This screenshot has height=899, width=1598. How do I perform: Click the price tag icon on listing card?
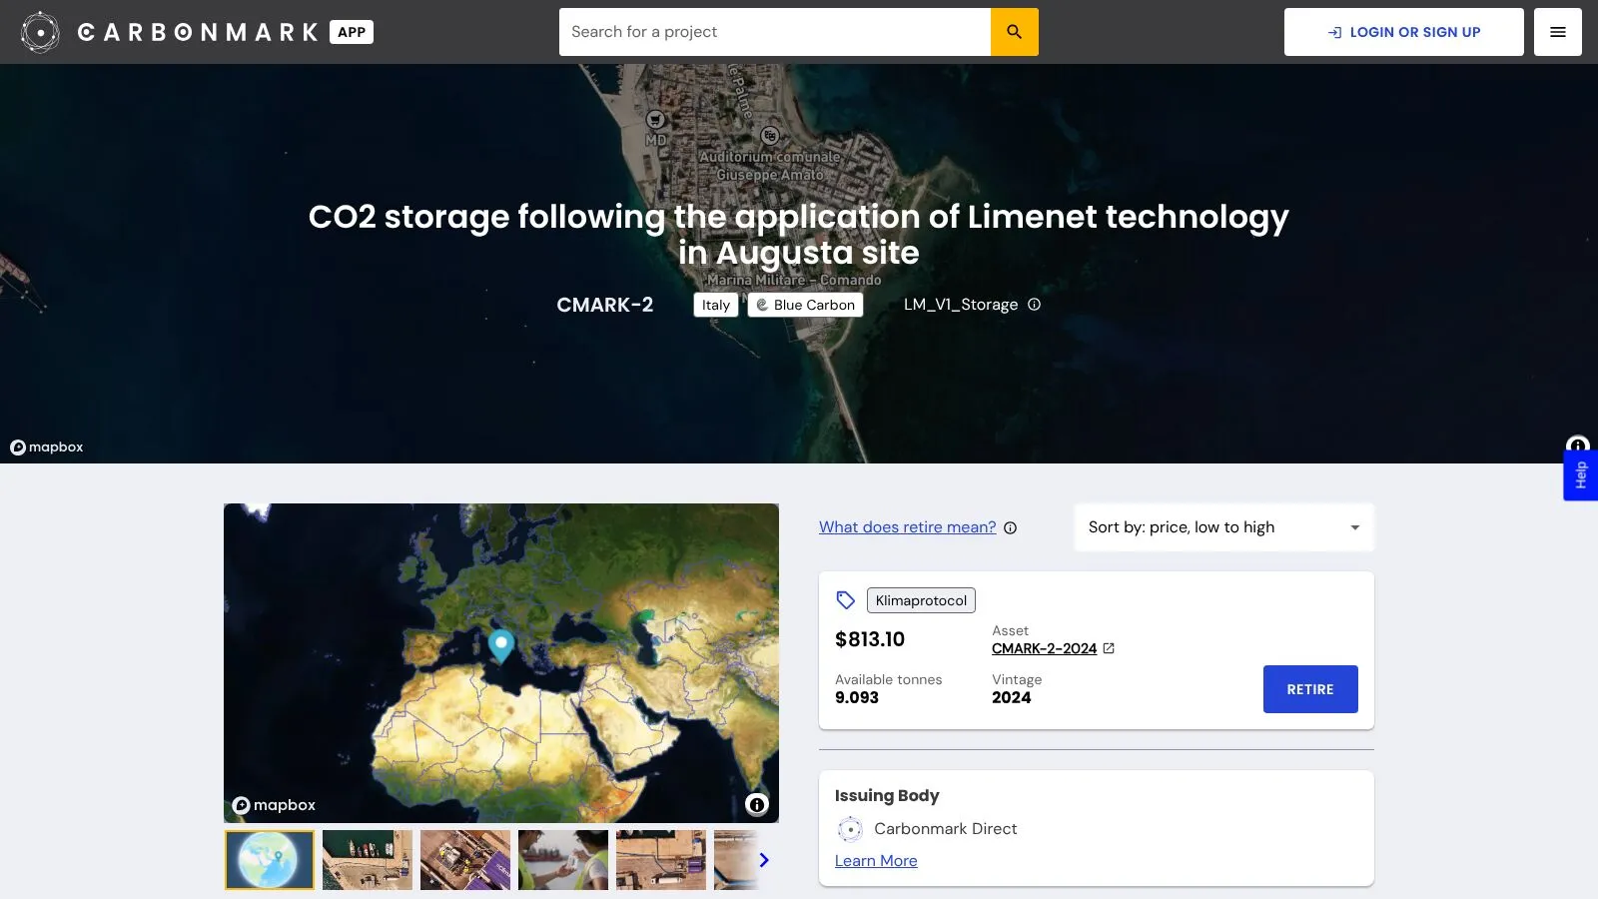point(846,600)
